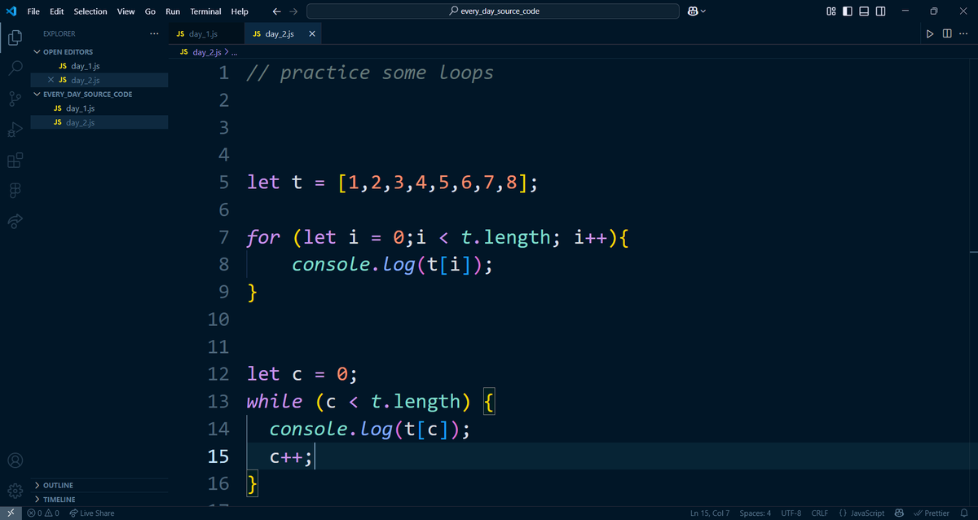Viewport: 978px width, 520px height.
Task: Toggle the Primary Side Bar
Action: click(848, 11)
